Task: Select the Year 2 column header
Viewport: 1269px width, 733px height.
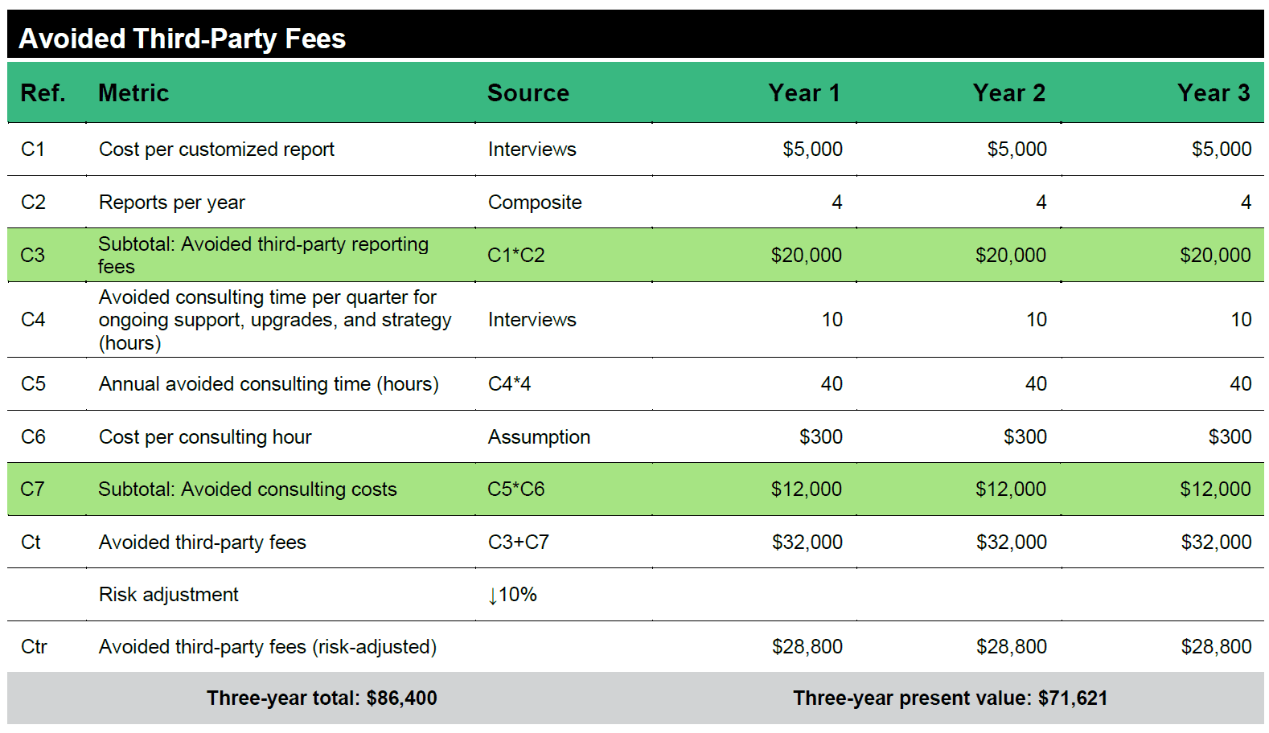Action: [x=1008, y=93]
